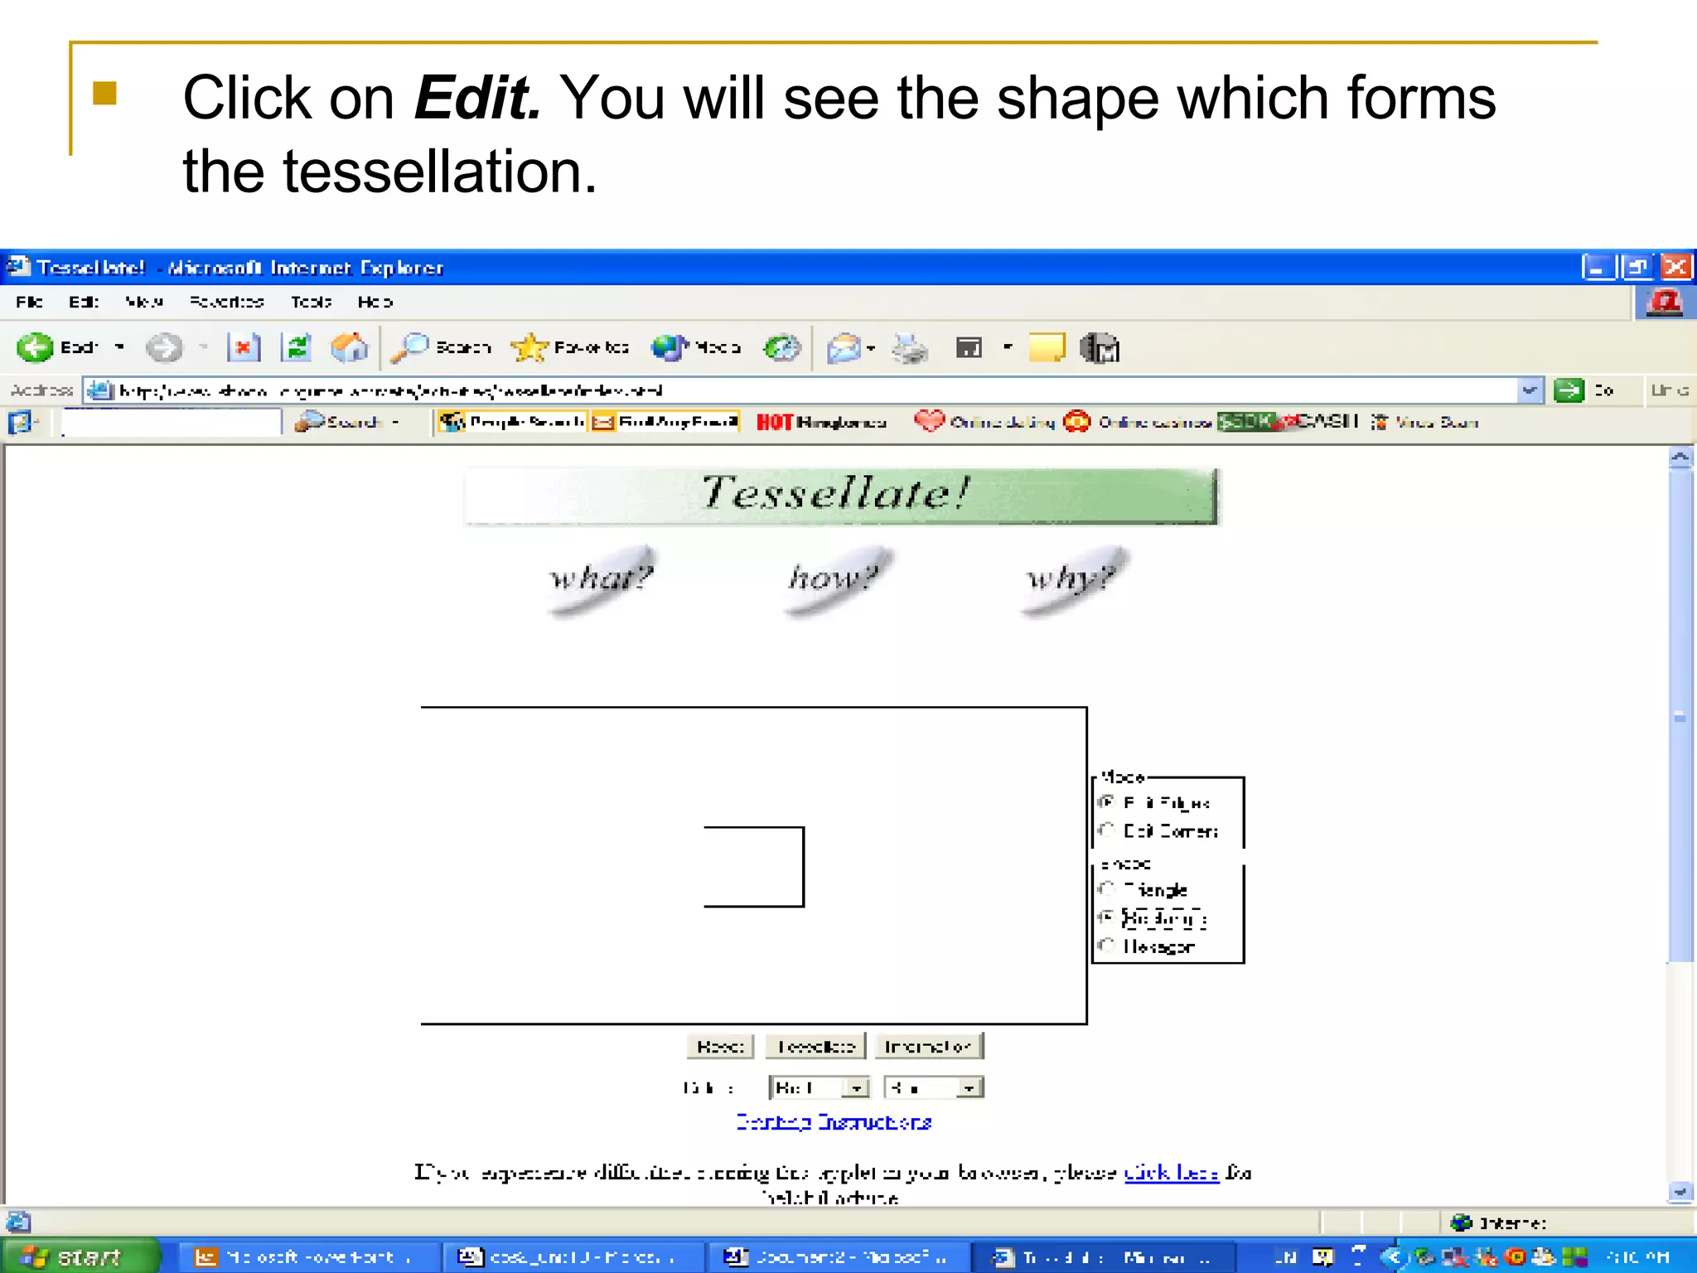The width and height of the screenshot is (1697, 1273).
Task: Open the Edit menu
Action: [x=83, y=303]
